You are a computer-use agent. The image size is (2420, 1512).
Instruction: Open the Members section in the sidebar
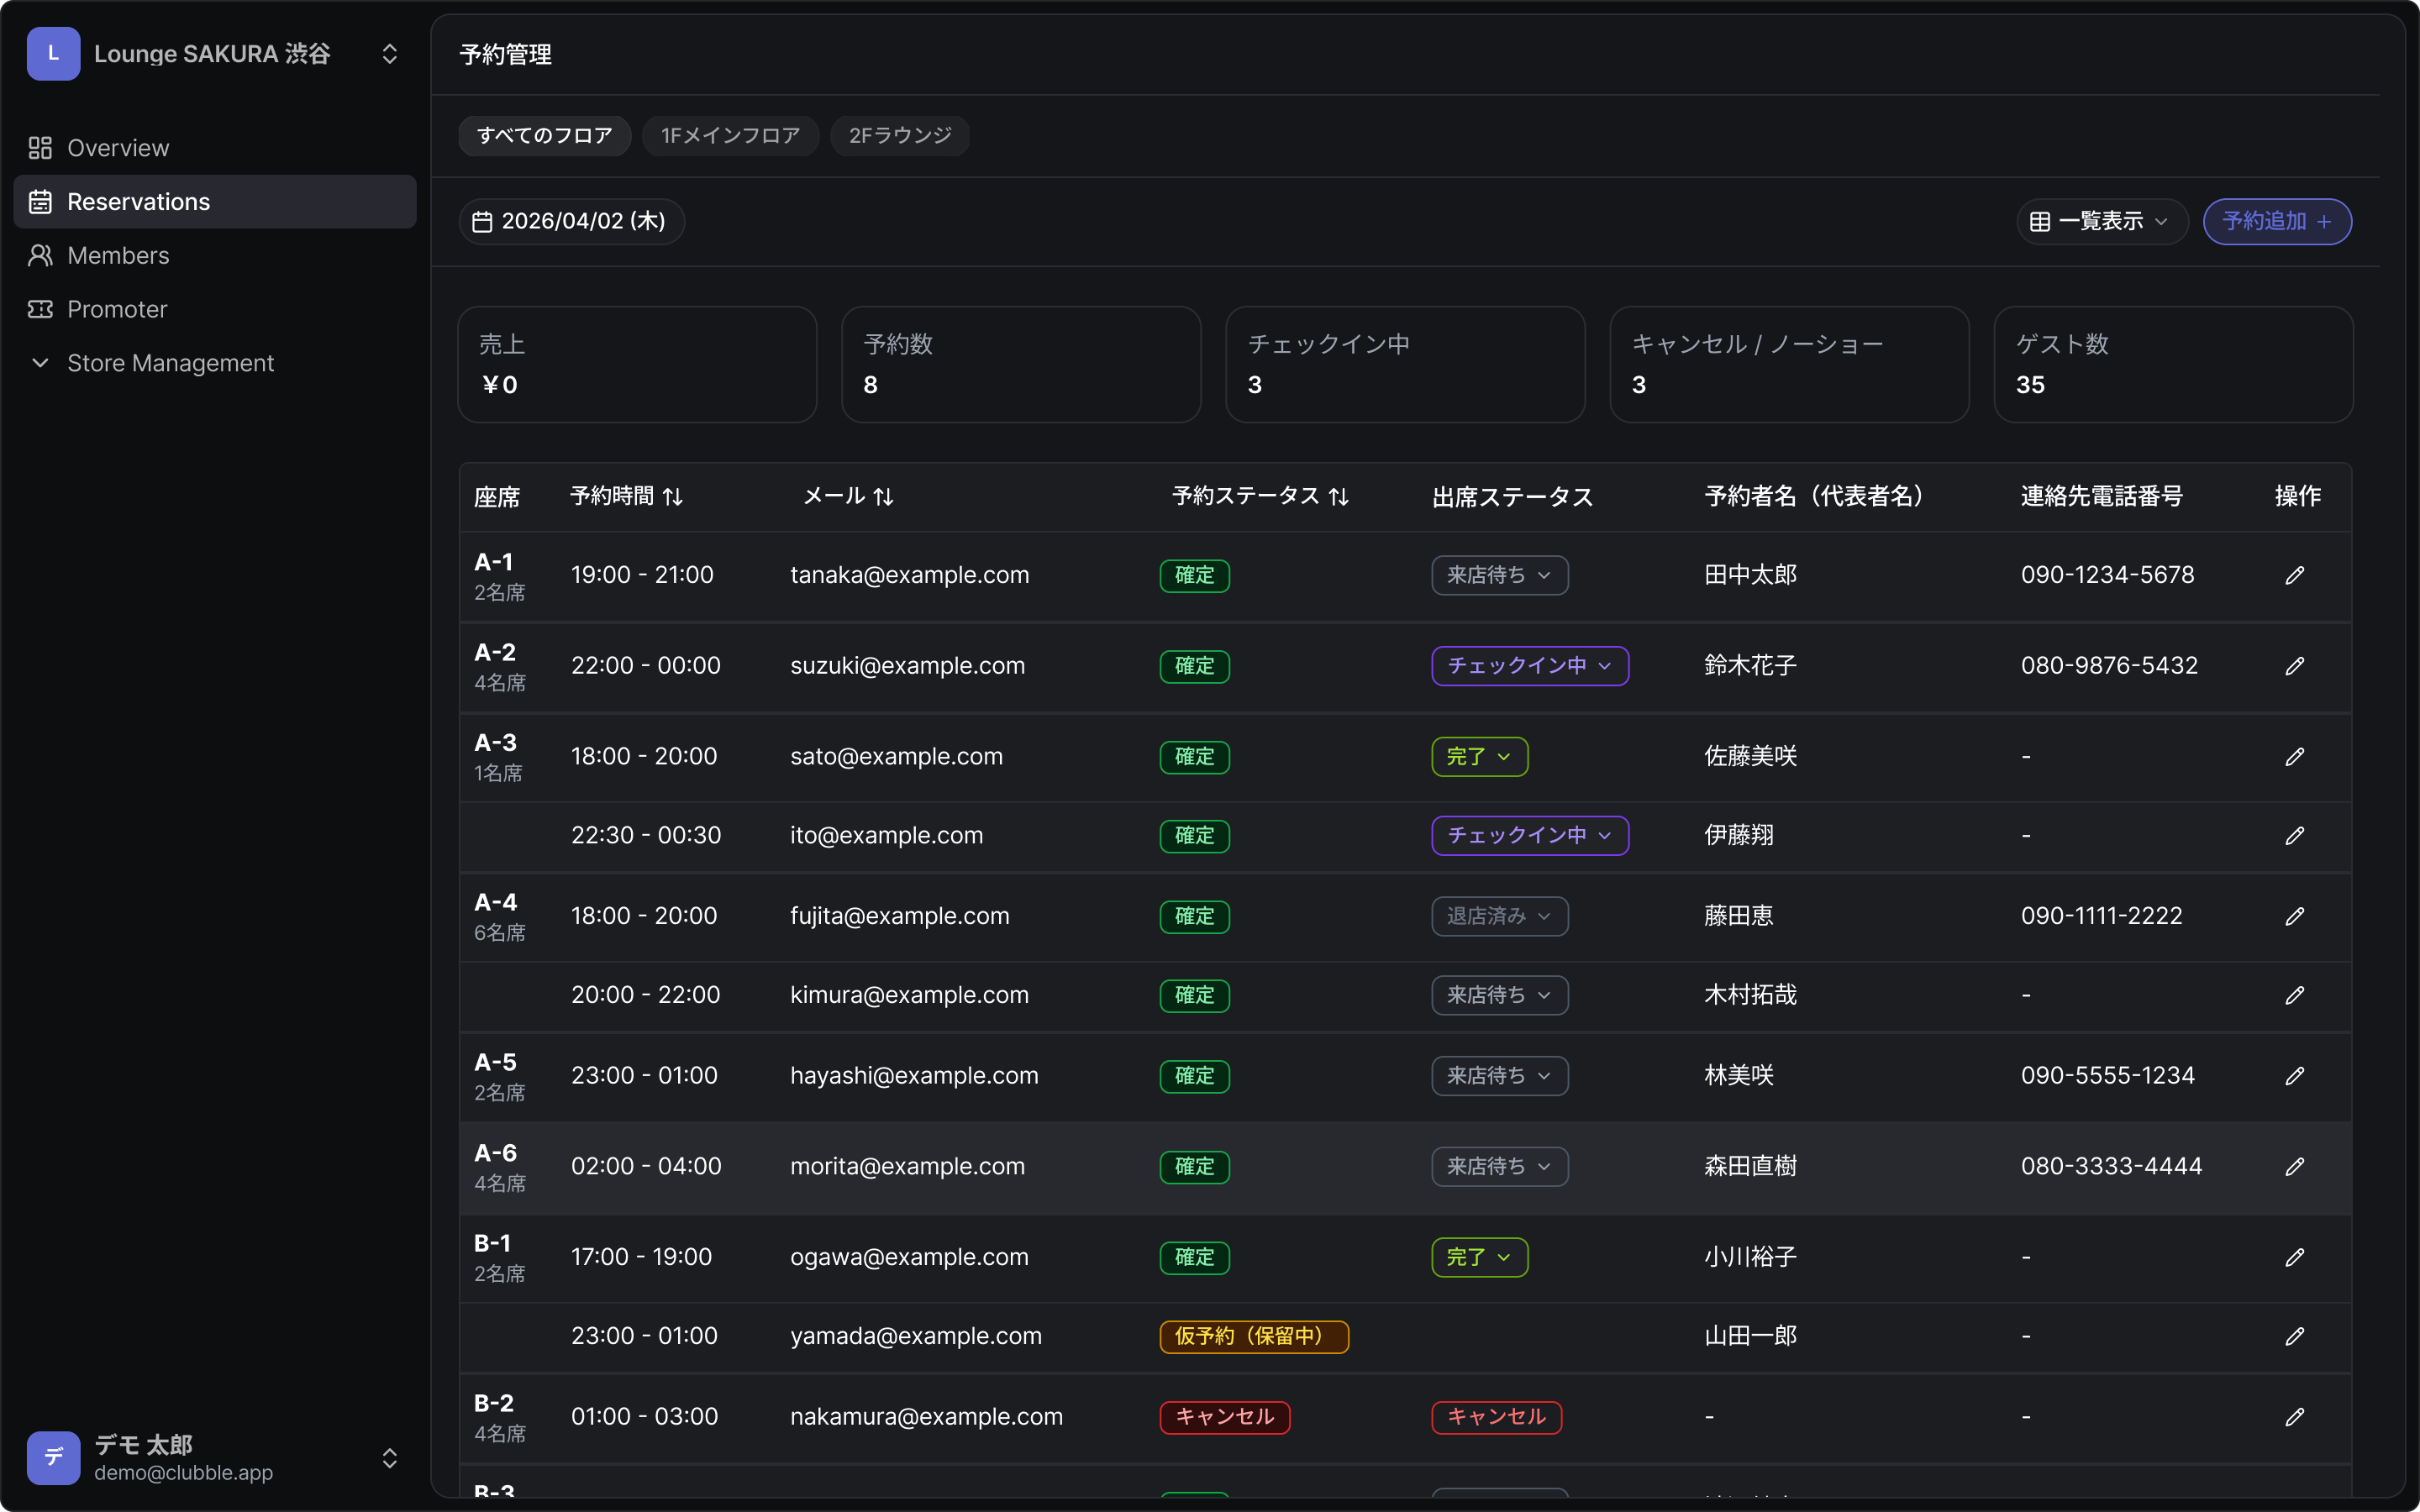[x=118, y=256]
